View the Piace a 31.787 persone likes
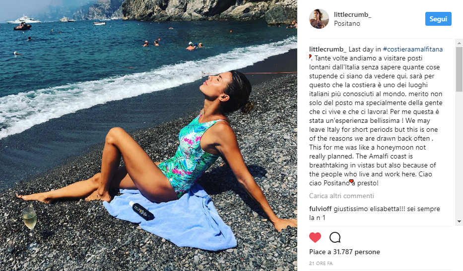Image resolution: width=463 pixels, height=271 pixels. click(344, 252)
